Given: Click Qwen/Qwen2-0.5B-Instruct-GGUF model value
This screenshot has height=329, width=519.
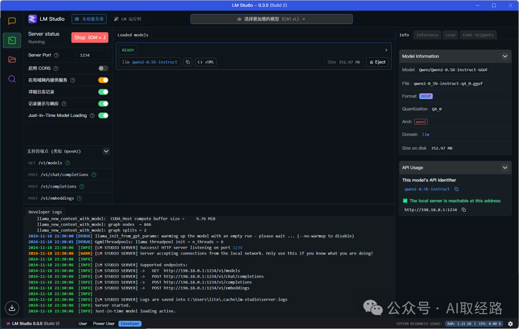Looking at the screenshot, I should click(453, 70).
